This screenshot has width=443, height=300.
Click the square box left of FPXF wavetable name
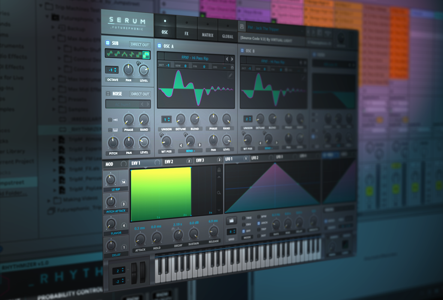[x=161, y=56]
